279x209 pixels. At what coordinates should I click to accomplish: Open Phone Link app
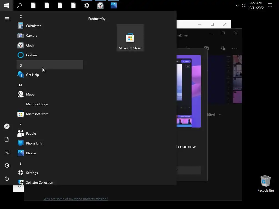pyautogui.click(x=50, y=143)
